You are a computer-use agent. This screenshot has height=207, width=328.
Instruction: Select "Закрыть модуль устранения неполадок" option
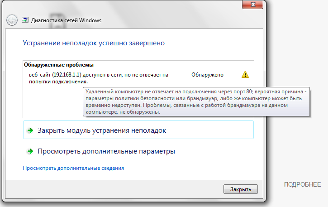click(102, 130)
